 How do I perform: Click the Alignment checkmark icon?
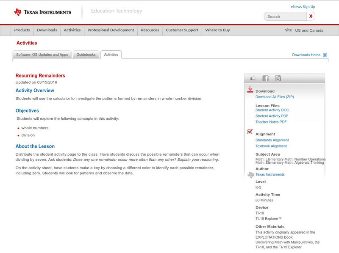[x=250, y=132]
